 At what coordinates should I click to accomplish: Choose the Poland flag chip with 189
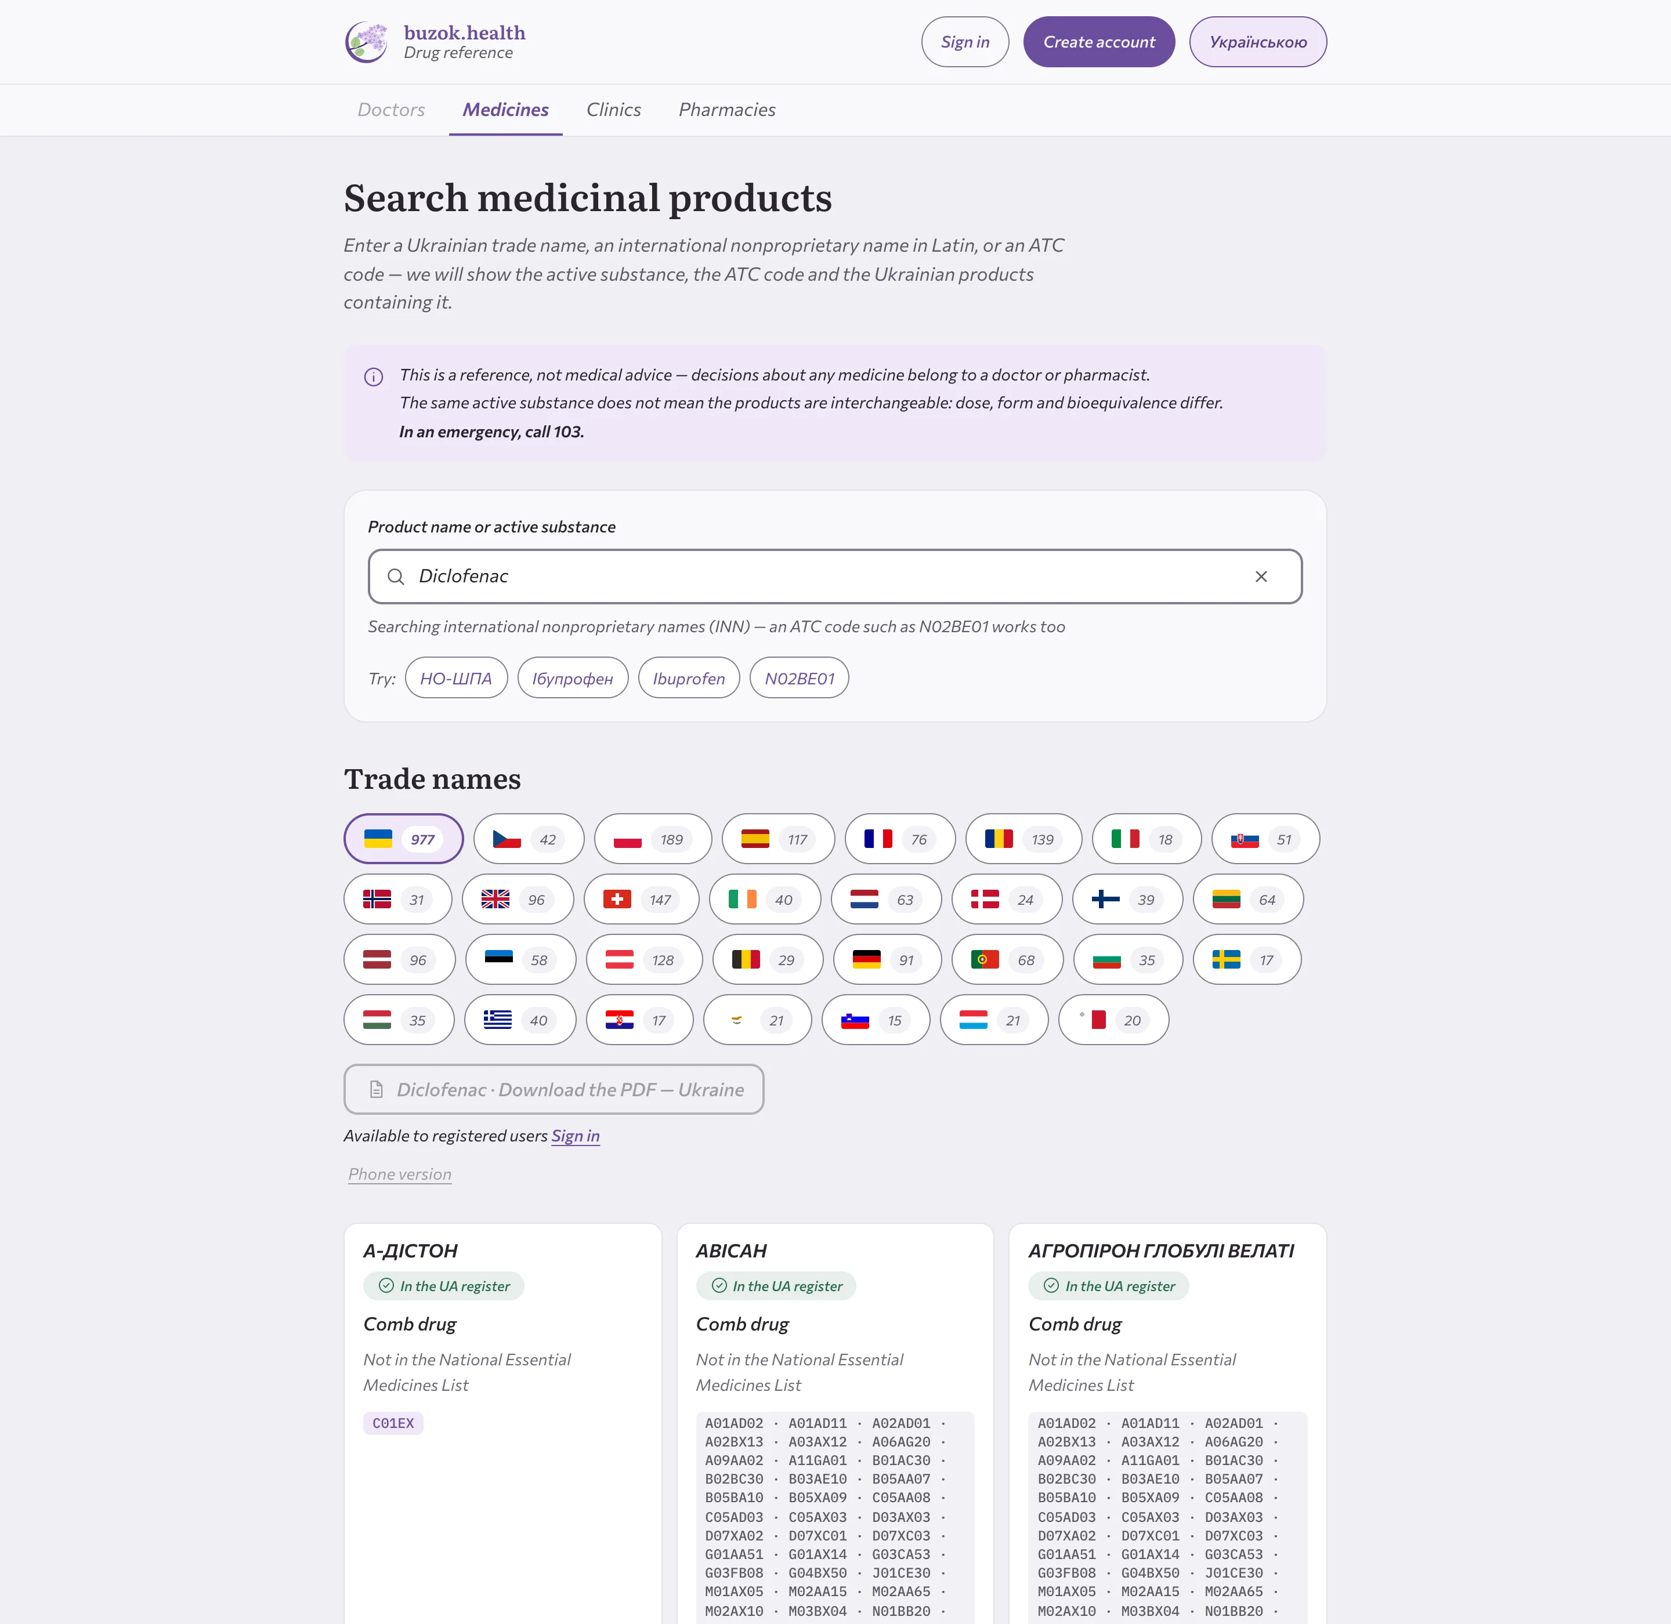click(x=653, y=839)
